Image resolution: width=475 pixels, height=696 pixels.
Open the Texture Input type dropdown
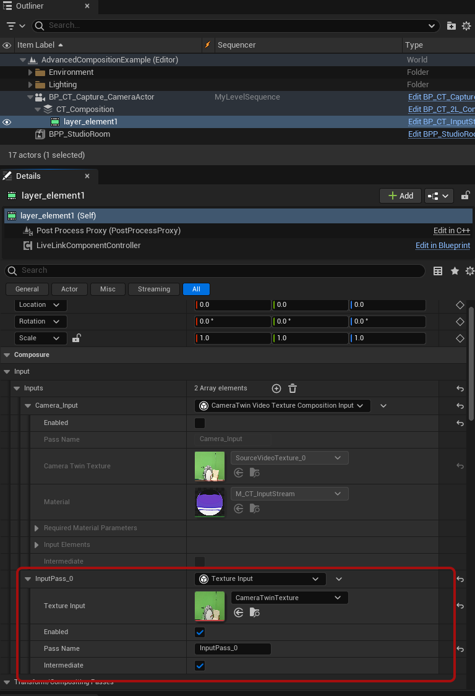pyautogui.click(x=260, y=579)
